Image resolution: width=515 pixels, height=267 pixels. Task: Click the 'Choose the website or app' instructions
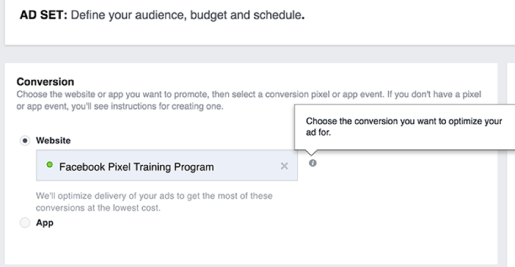pyautogui.click(x=249, y=100)
